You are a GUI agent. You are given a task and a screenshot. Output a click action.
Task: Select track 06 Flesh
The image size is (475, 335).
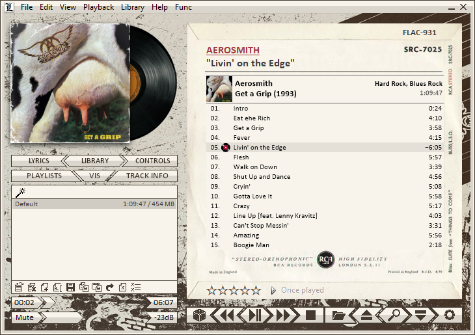click(x=326, y=157)
